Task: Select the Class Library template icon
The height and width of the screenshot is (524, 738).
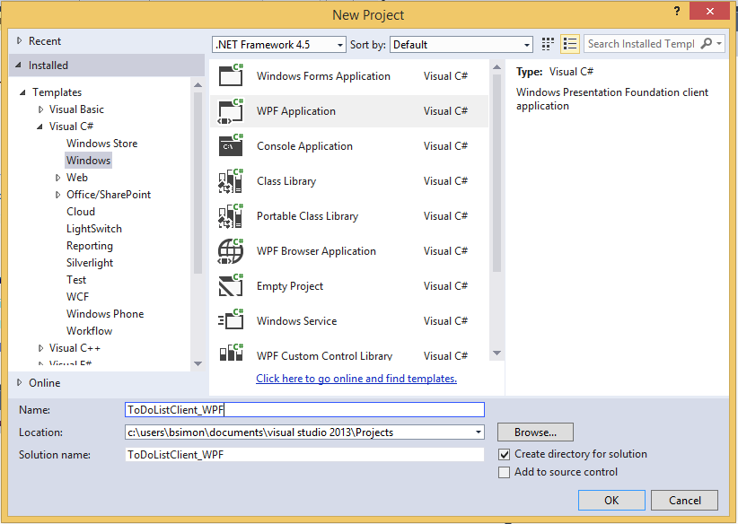Action: (231, 180)
